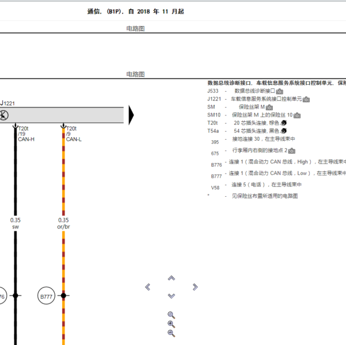This screenshot has width=346, height=345.
Task: Click legend code SM10
Action: [x=214, y=115]
